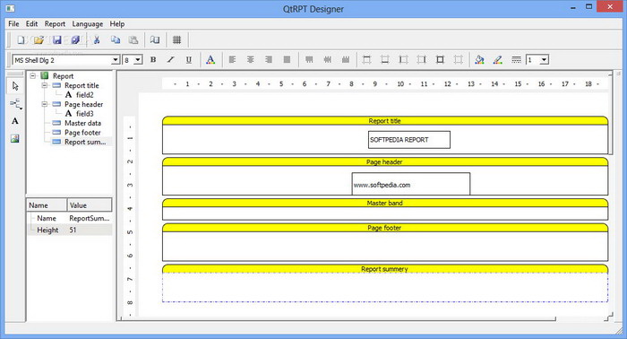Select the text field A tool

coord(15,121)
